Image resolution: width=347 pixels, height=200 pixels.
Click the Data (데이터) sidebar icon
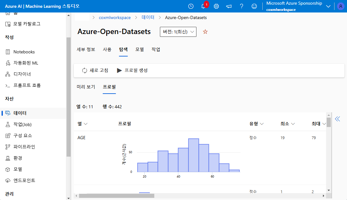coord(8,113)
